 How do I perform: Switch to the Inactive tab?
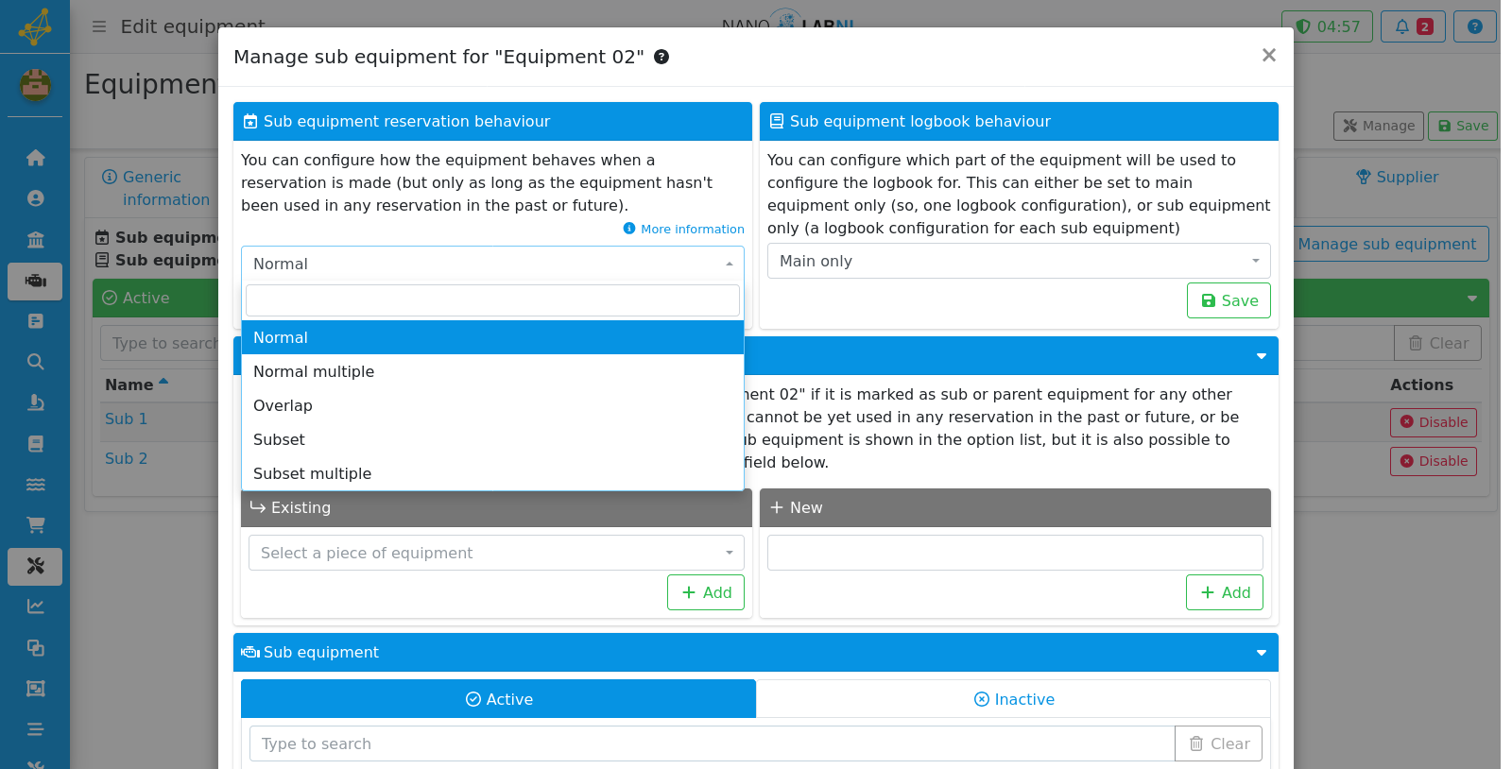coord(1013,699)
